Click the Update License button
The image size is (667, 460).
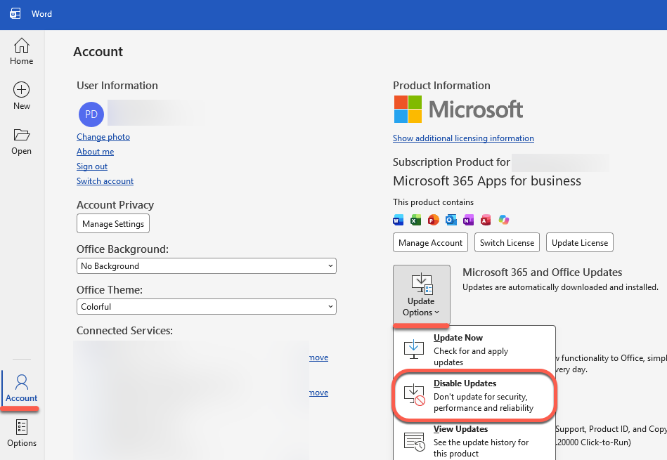click(580, 242)
